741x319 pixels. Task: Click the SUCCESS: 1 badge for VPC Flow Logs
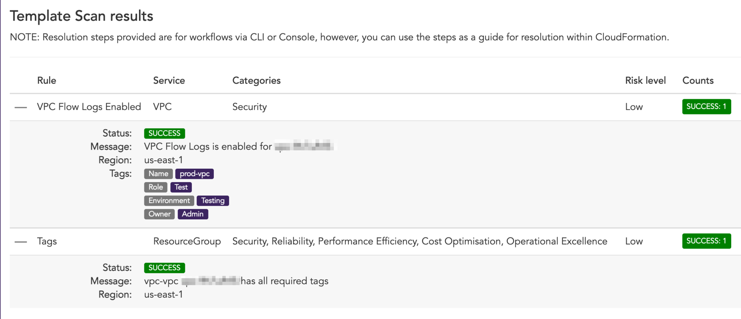coord(706,106)
